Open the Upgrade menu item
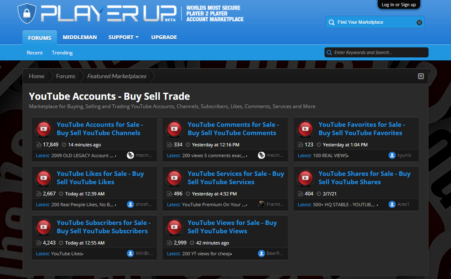This screenshot has width=451, height=279. [164, 37]
